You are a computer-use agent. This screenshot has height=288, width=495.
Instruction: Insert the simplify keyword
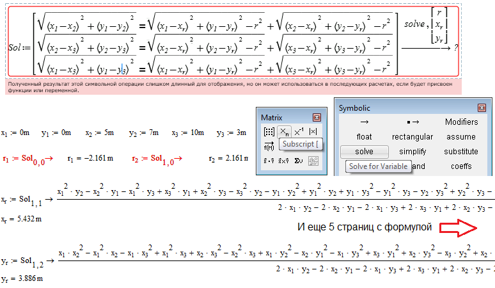pos(412,152)
